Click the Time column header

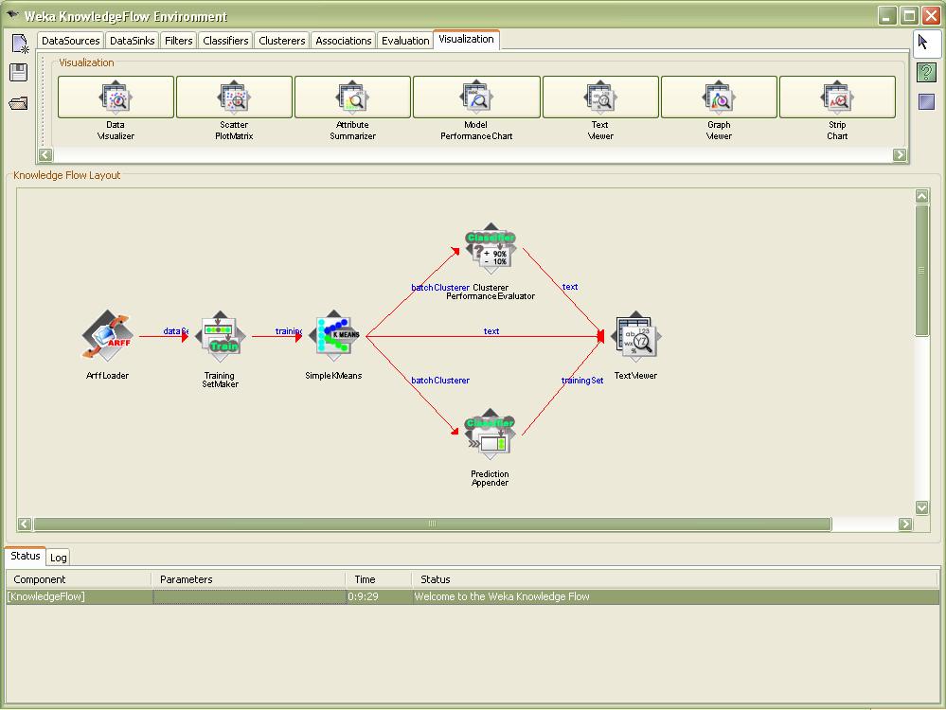[x=378, y=579]
